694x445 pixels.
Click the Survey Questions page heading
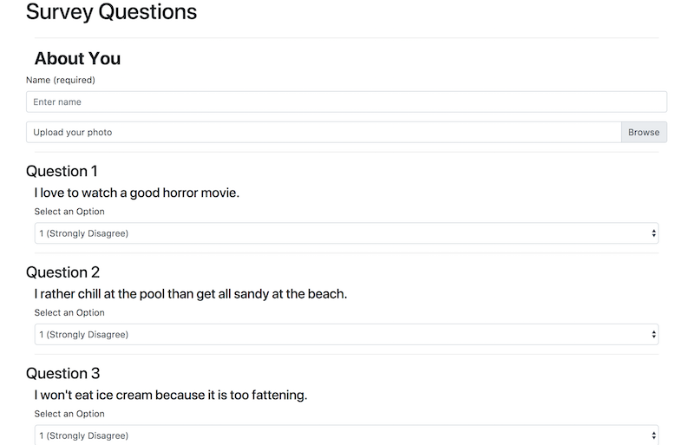[x=112, y=12]
